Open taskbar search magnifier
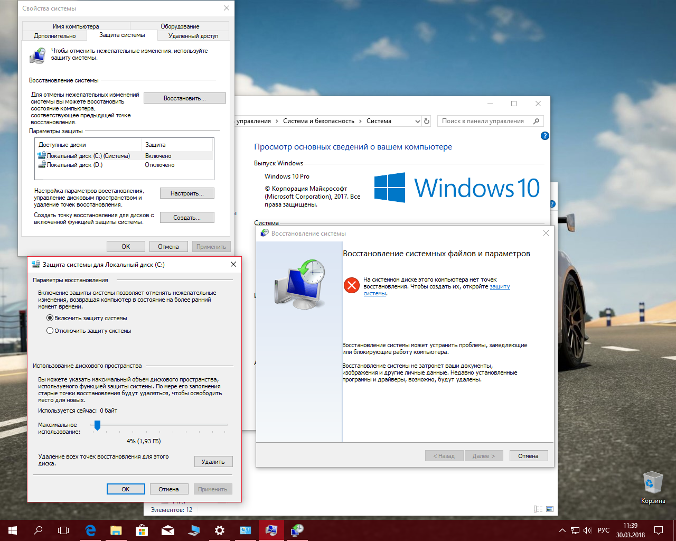The image size is (676, 541). 38,530
